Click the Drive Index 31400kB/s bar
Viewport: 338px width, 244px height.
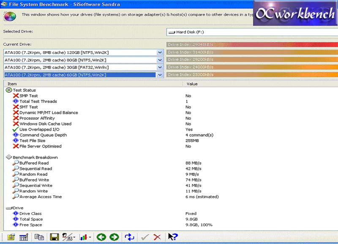coord(252,52)
